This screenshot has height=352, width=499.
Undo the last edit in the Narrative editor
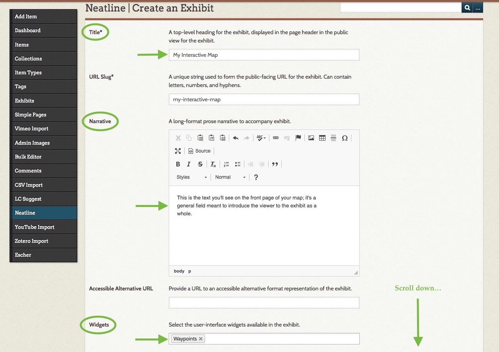[x=236, y=138]
